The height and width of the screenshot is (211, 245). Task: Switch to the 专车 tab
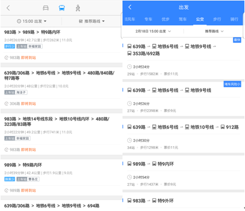148,19
